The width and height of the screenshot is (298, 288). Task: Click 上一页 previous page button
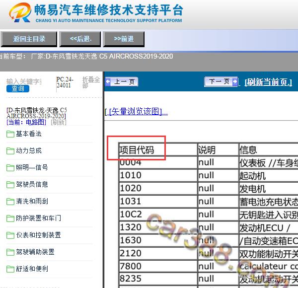(x=122, y=82)
